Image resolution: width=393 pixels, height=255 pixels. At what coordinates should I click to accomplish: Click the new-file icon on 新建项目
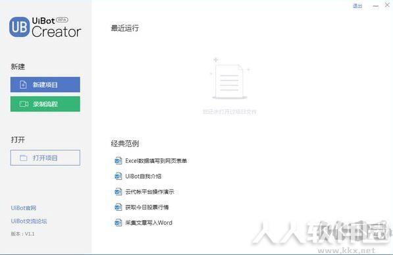coord(23,84)
